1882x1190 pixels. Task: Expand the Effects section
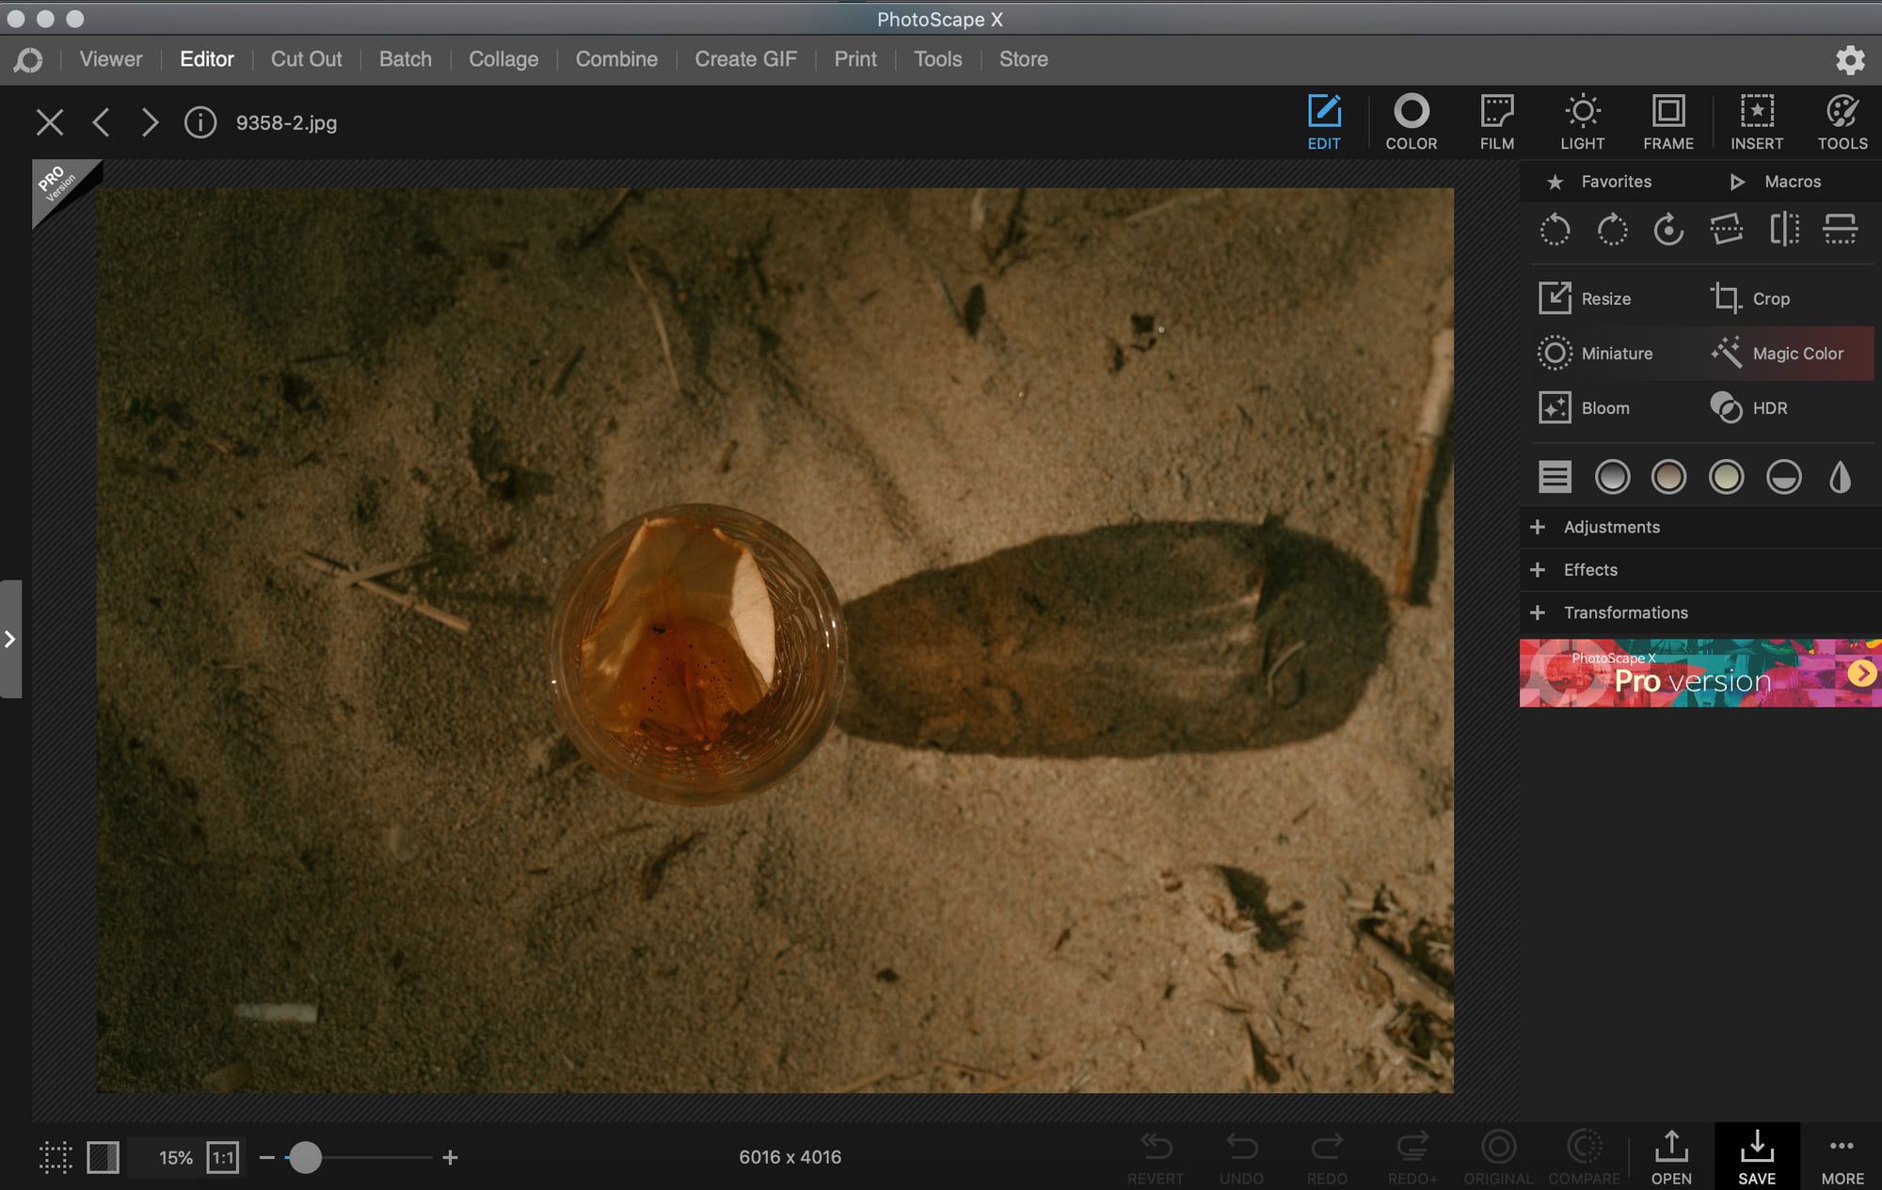(x=1590, y=570)
